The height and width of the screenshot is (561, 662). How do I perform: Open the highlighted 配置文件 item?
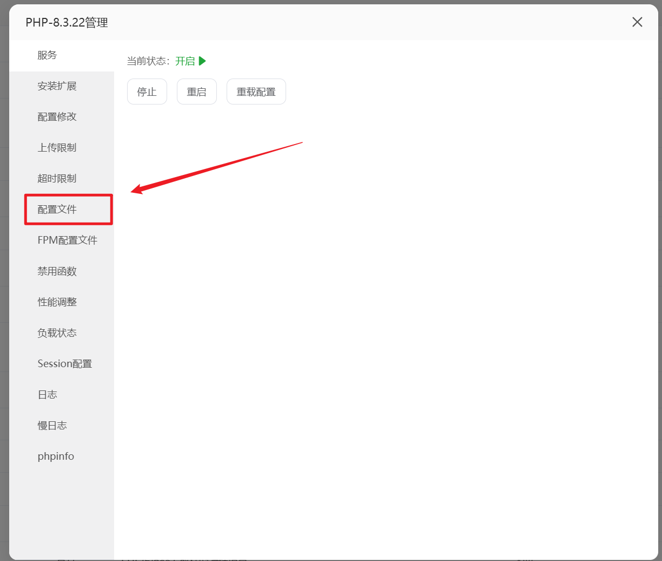57,210
